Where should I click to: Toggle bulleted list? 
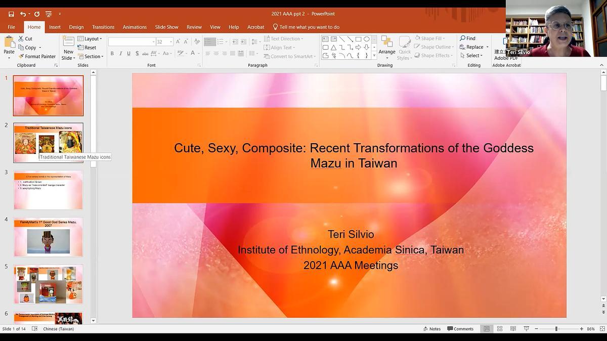coord(209,42)
